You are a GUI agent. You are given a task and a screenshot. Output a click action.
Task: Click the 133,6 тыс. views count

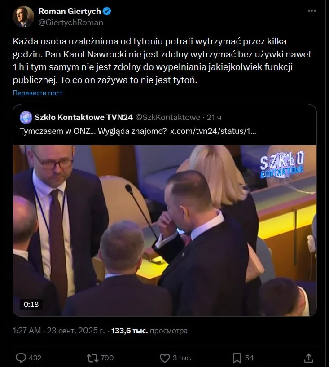pyautogui.click(x=128, y=330)
